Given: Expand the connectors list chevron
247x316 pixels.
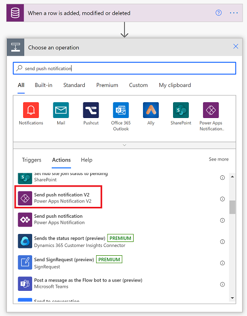Looking at the screenshot, I should 124,145.
